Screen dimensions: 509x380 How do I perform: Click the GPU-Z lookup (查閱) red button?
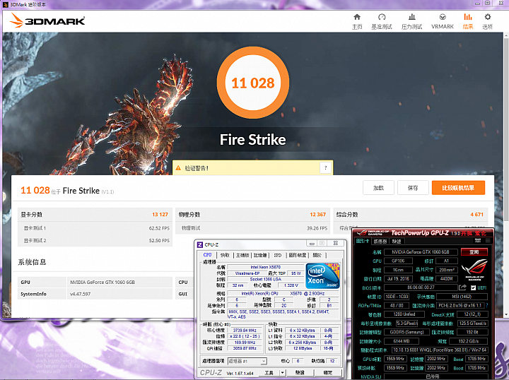474,251
